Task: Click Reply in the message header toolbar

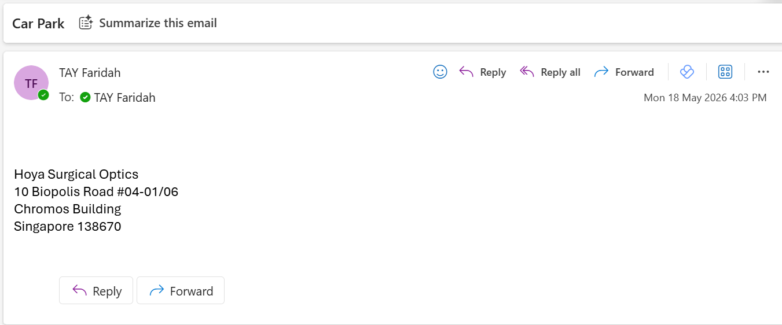Action: [x=483, y=72]
